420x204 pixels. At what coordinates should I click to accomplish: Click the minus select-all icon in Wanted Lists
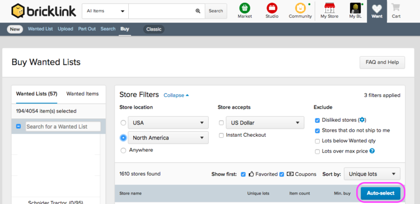point(18,126)
